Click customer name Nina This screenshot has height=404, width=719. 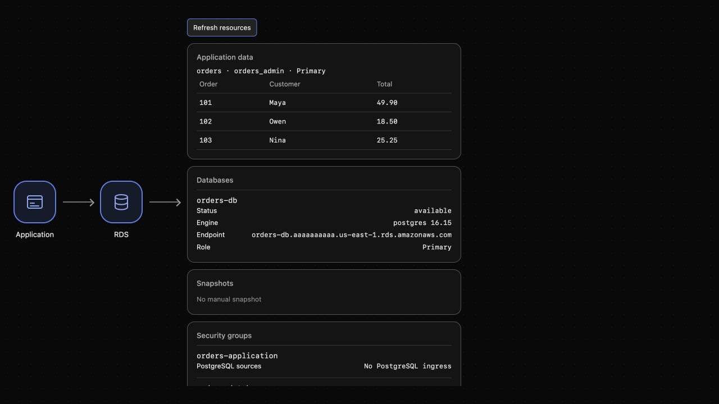coord(277,140)
